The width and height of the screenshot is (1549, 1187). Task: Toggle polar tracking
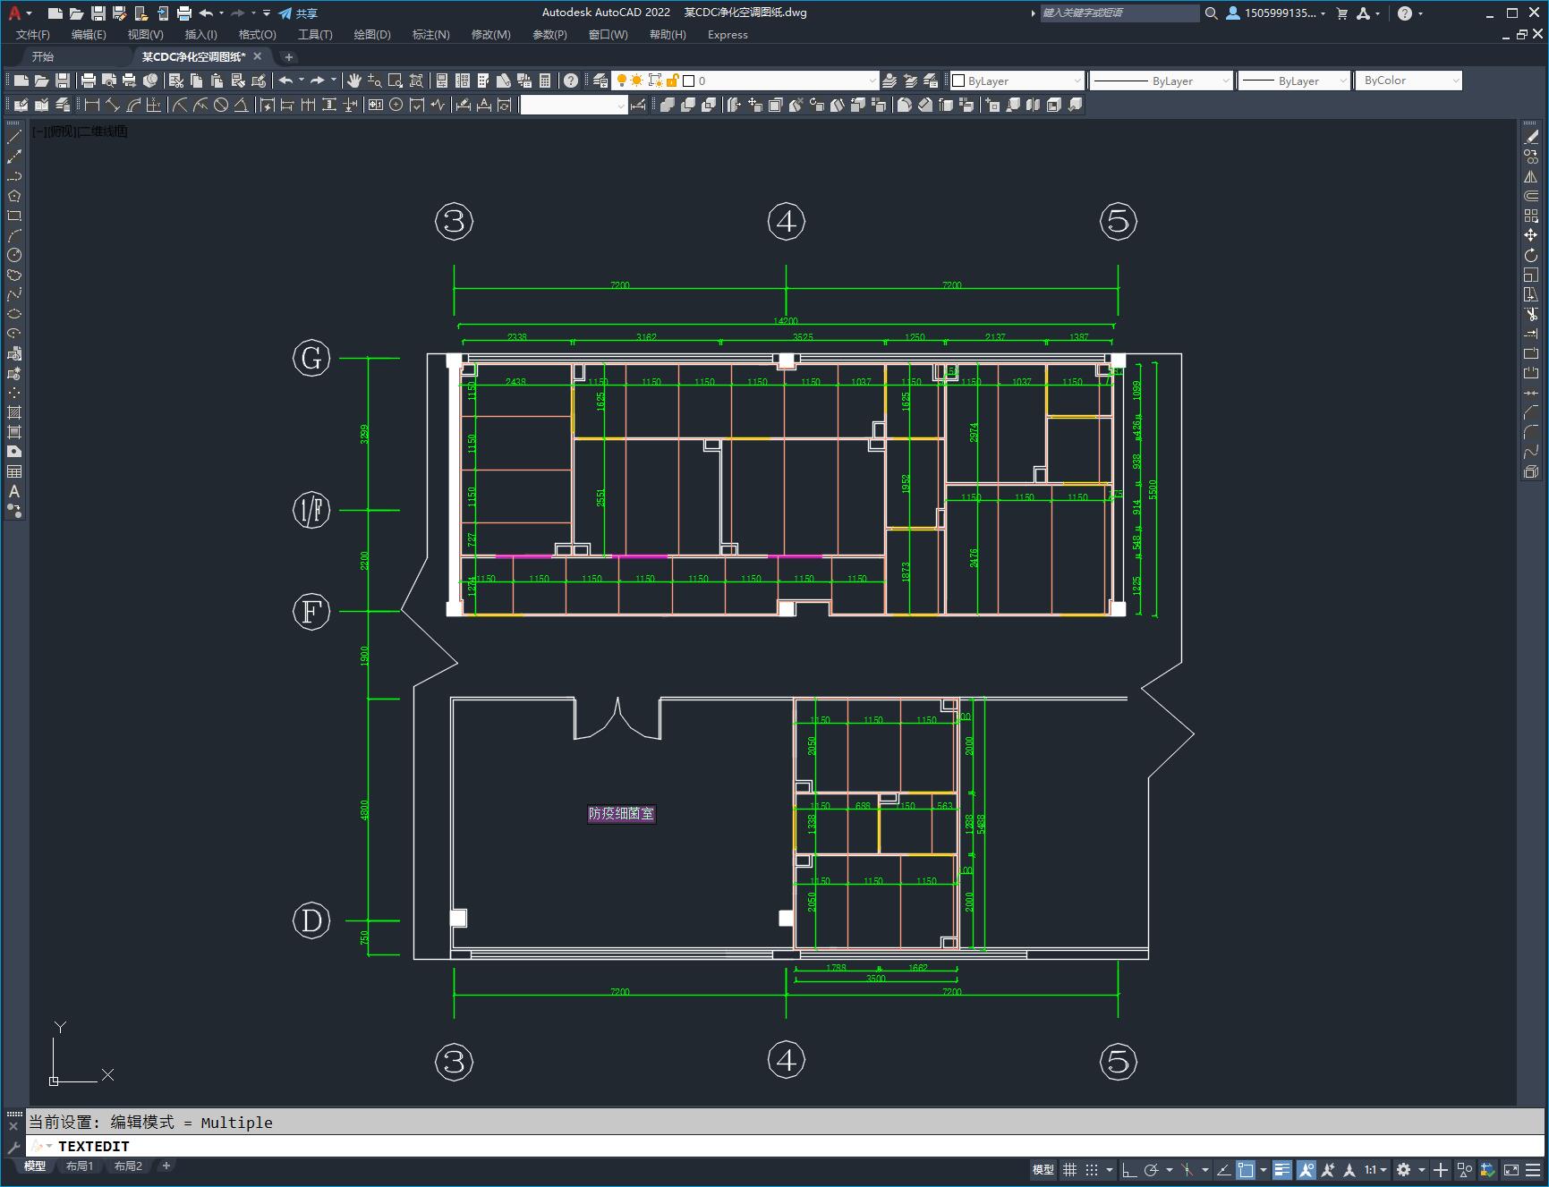point(1152,1169)
